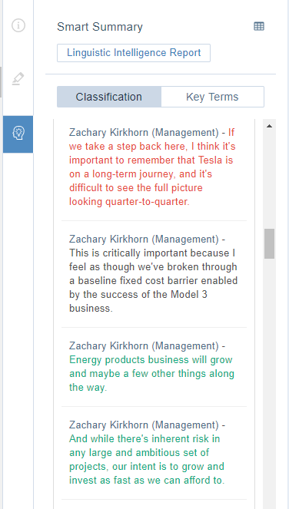Viewport: 289px width, 509px height.
Task: Select the green 'inherent risk' statement
Action: click(x=147, y=459)
